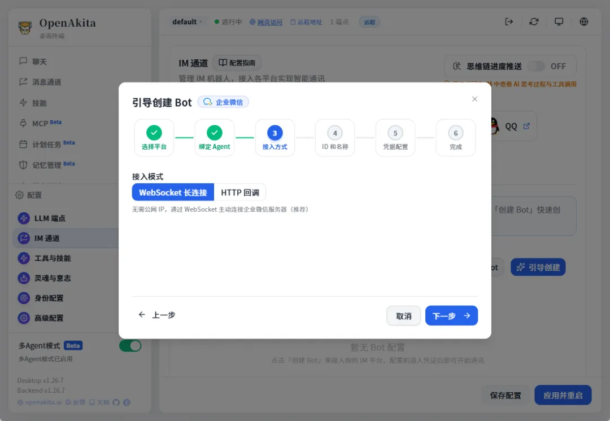
Task: Select WebSocket 长连接 access mode
Action: click(x=173, y=192)
